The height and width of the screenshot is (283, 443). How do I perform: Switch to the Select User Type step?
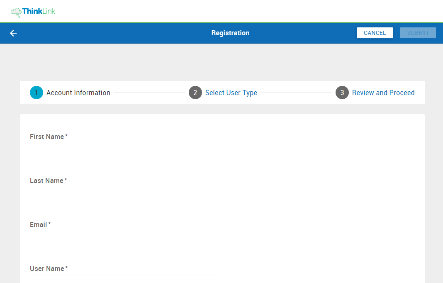pyautogui.click(x=231, y=93)
